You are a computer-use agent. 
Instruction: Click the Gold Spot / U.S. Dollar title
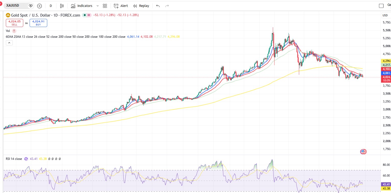[x=31, y=15]
